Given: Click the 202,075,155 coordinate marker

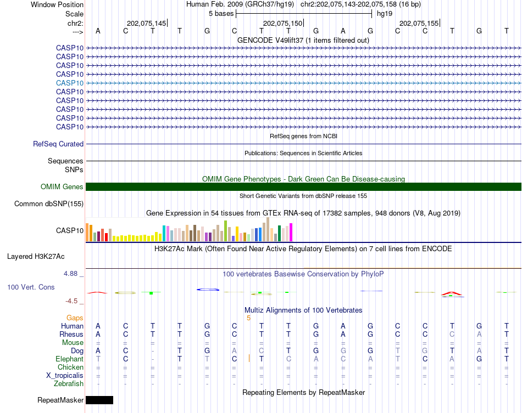Looking at the screenshot, I should tap(419, 23).
